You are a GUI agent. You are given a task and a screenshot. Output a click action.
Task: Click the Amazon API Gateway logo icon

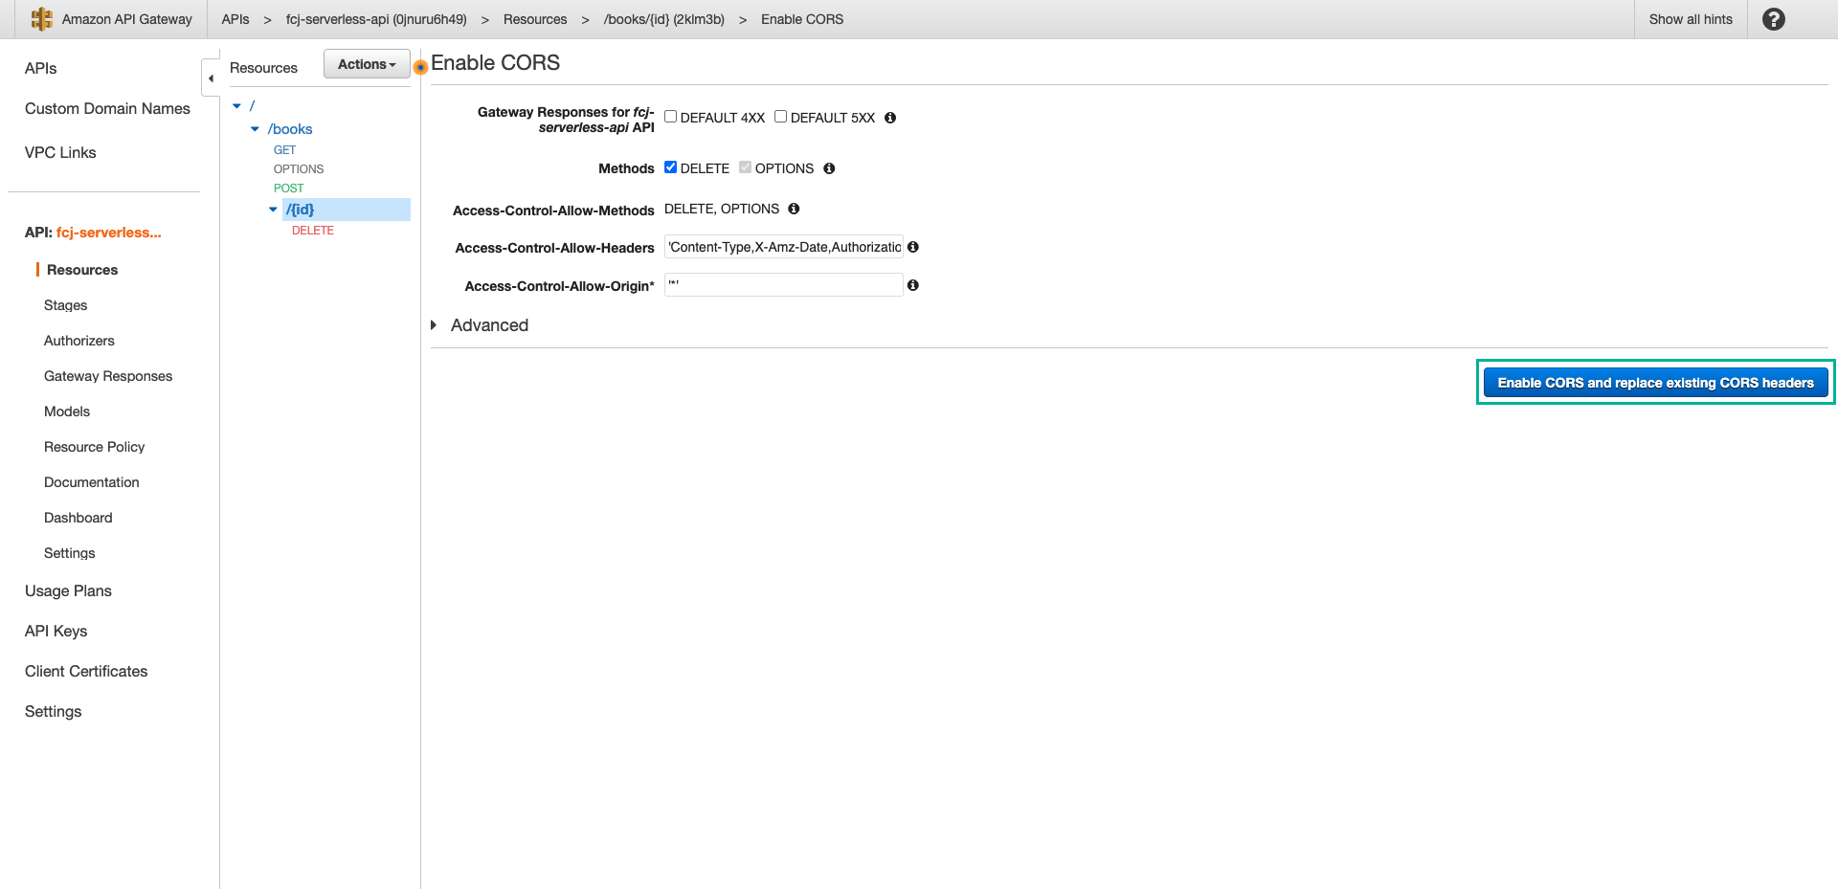pos(41,19)
